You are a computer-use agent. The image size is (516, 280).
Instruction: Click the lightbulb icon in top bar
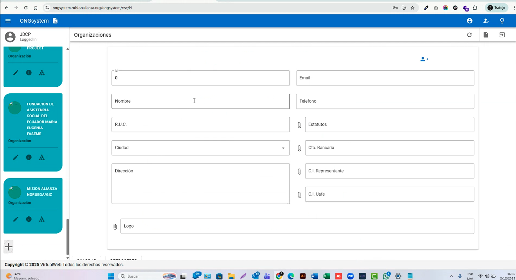coord(502,21)
